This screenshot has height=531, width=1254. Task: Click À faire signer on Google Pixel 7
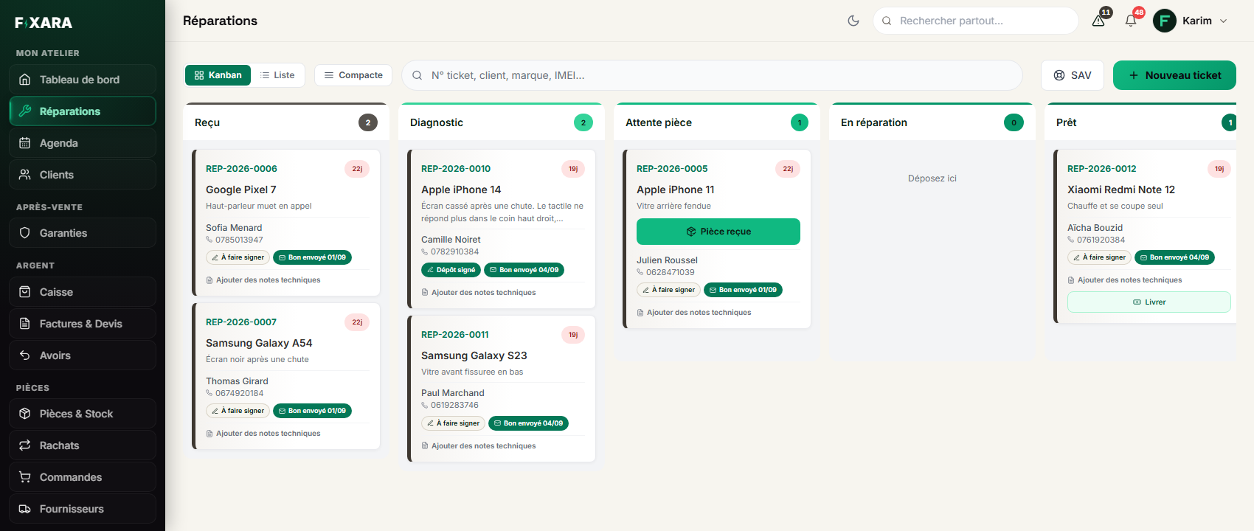click(x=238, y=257)
